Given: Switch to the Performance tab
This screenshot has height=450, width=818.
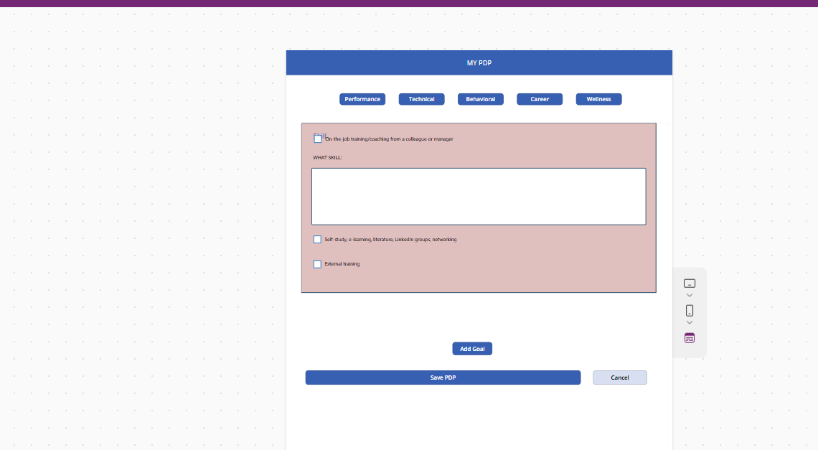Looking at the screenshot, I should click(x=362, y=99).
